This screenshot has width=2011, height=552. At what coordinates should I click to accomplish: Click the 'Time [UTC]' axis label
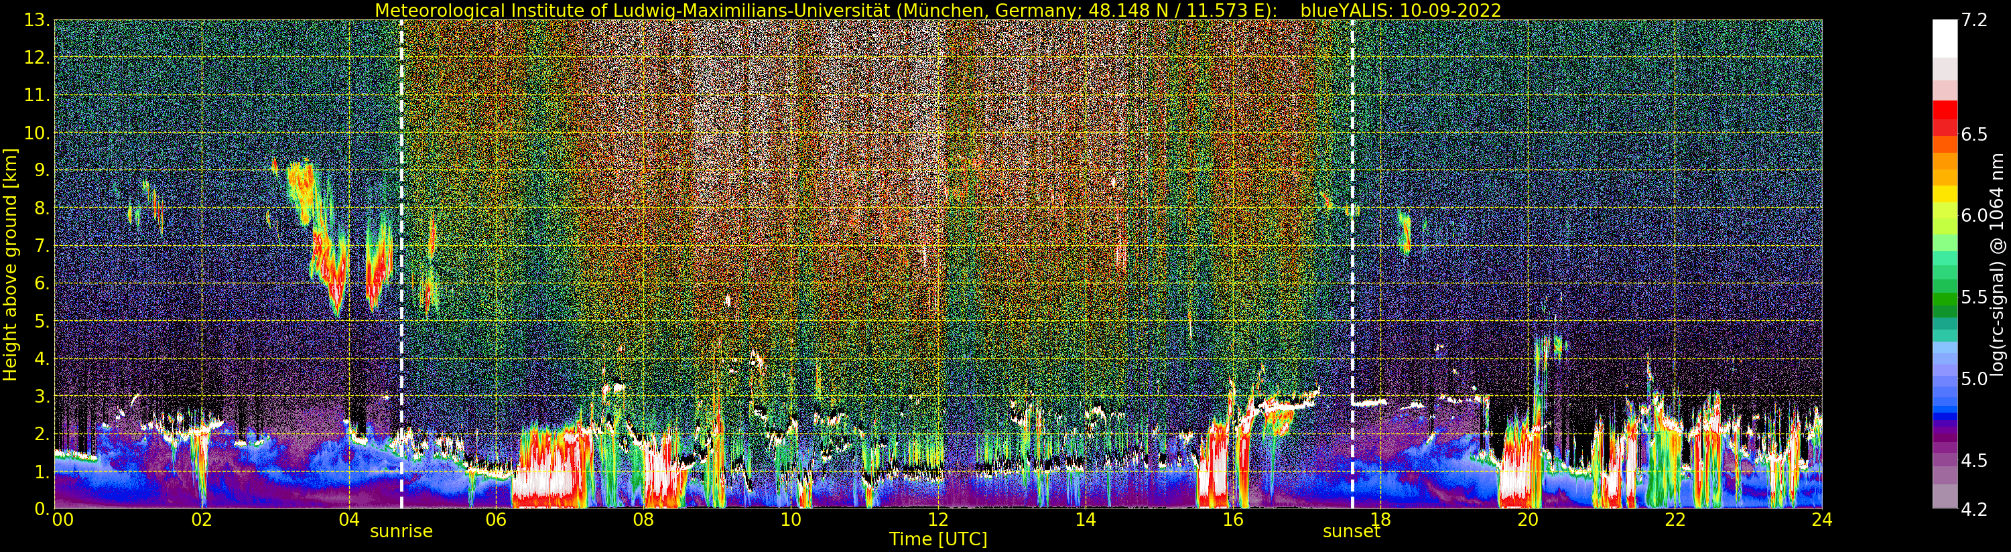[938, 539]
